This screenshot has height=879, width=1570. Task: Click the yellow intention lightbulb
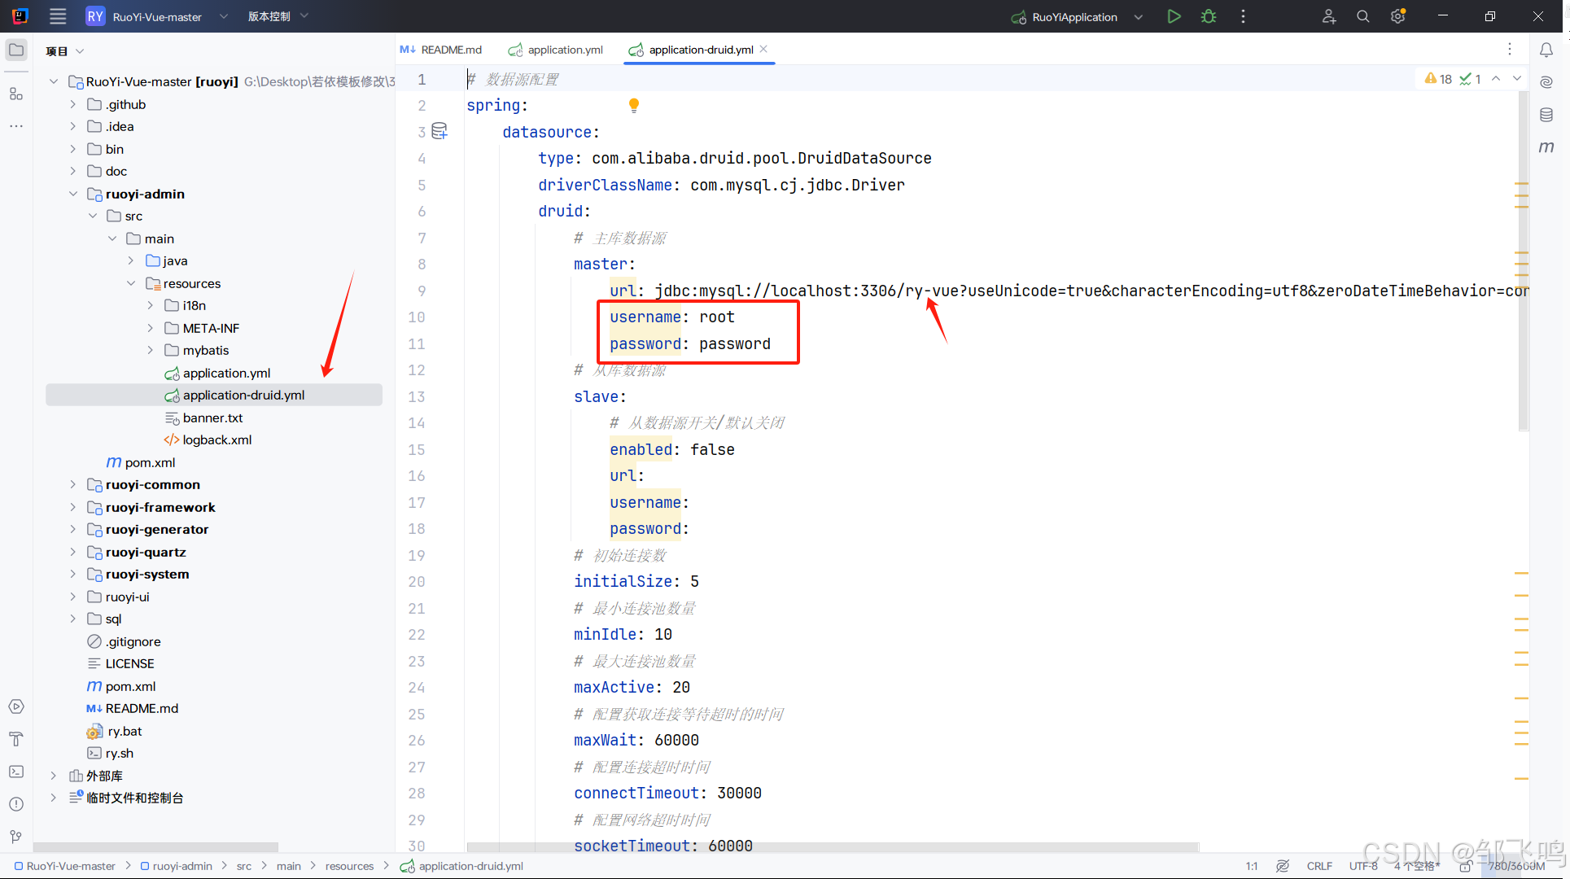[634, 105]
